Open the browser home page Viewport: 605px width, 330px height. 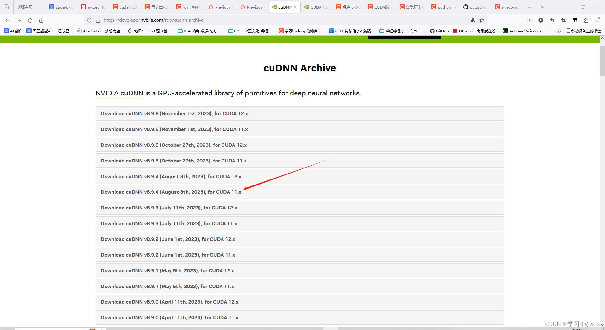[x=41, y=20]
